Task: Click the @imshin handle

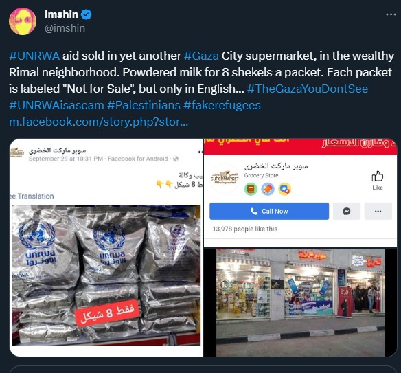Action: click(x=65, y=28)
